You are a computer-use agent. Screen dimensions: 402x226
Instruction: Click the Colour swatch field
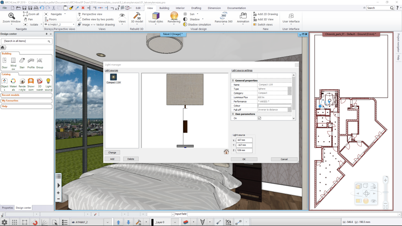pyautogui.click(x=274, y=106)
